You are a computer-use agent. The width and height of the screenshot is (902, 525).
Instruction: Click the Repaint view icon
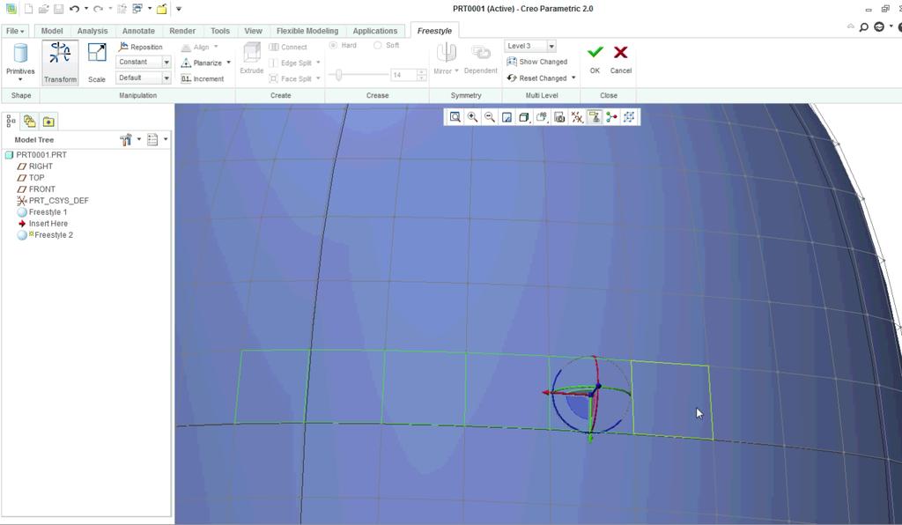pos(506,117)
